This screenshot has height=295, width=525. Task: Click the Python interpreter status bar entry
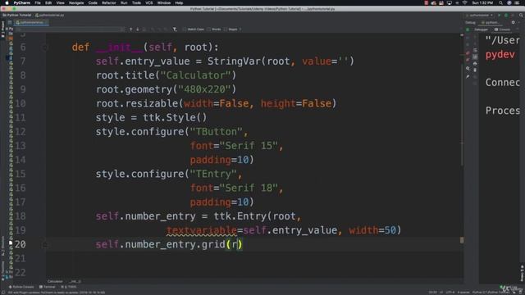tap(491, 293)
